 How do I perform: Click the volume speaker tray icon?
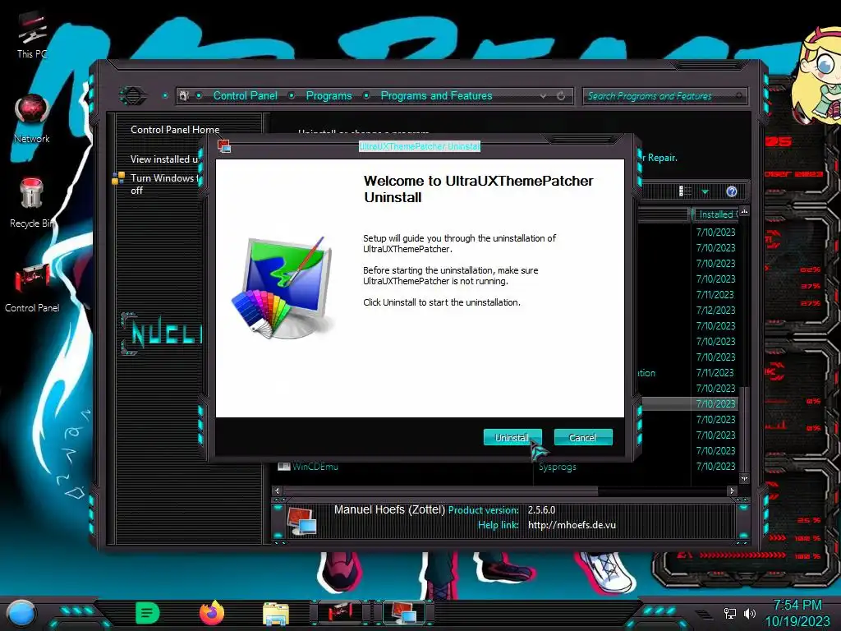coord(749,613)
